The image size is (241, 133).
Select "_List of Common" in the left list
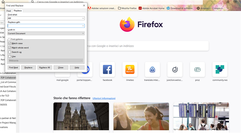pyautogui.click(x=8, y=82)
